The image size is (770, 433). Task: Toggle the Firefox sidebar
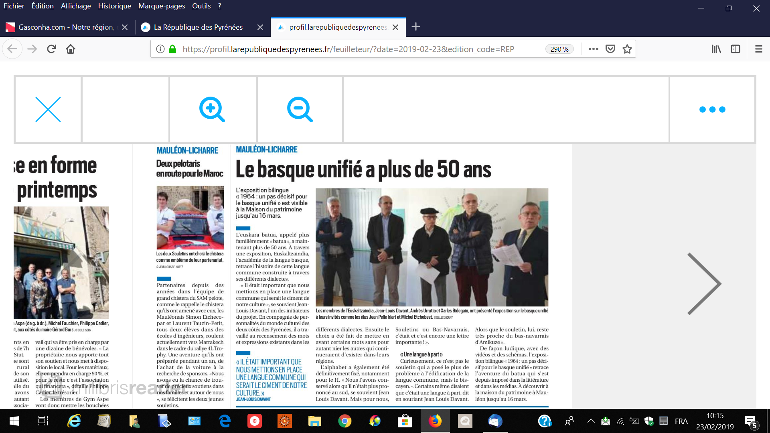tap(736, 49)
